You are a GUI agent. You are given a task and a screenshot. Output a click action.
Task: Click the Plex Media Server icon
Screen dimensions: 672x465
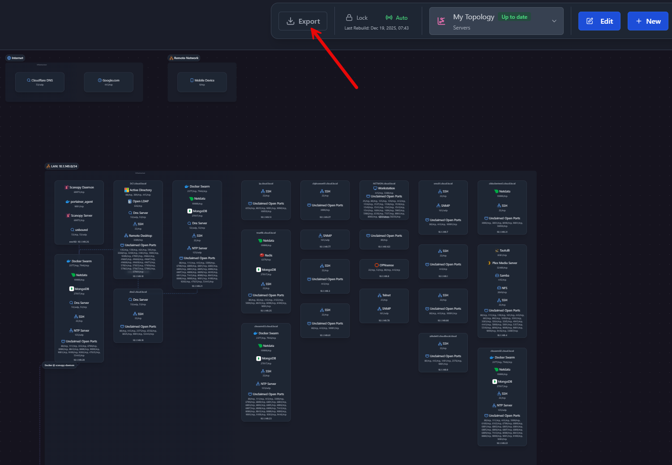tap(489, 263)
